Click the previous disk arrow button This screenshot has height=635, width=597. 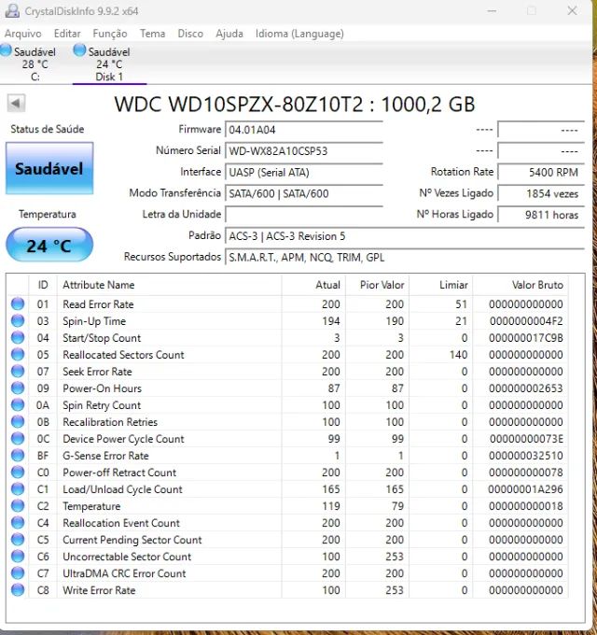(x=16, y=104)
